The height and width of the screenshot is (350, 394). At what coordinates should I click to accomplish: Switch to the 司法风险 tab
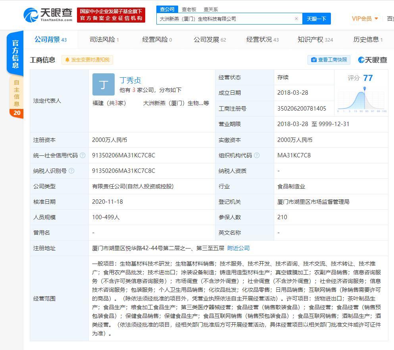(104, 39)
